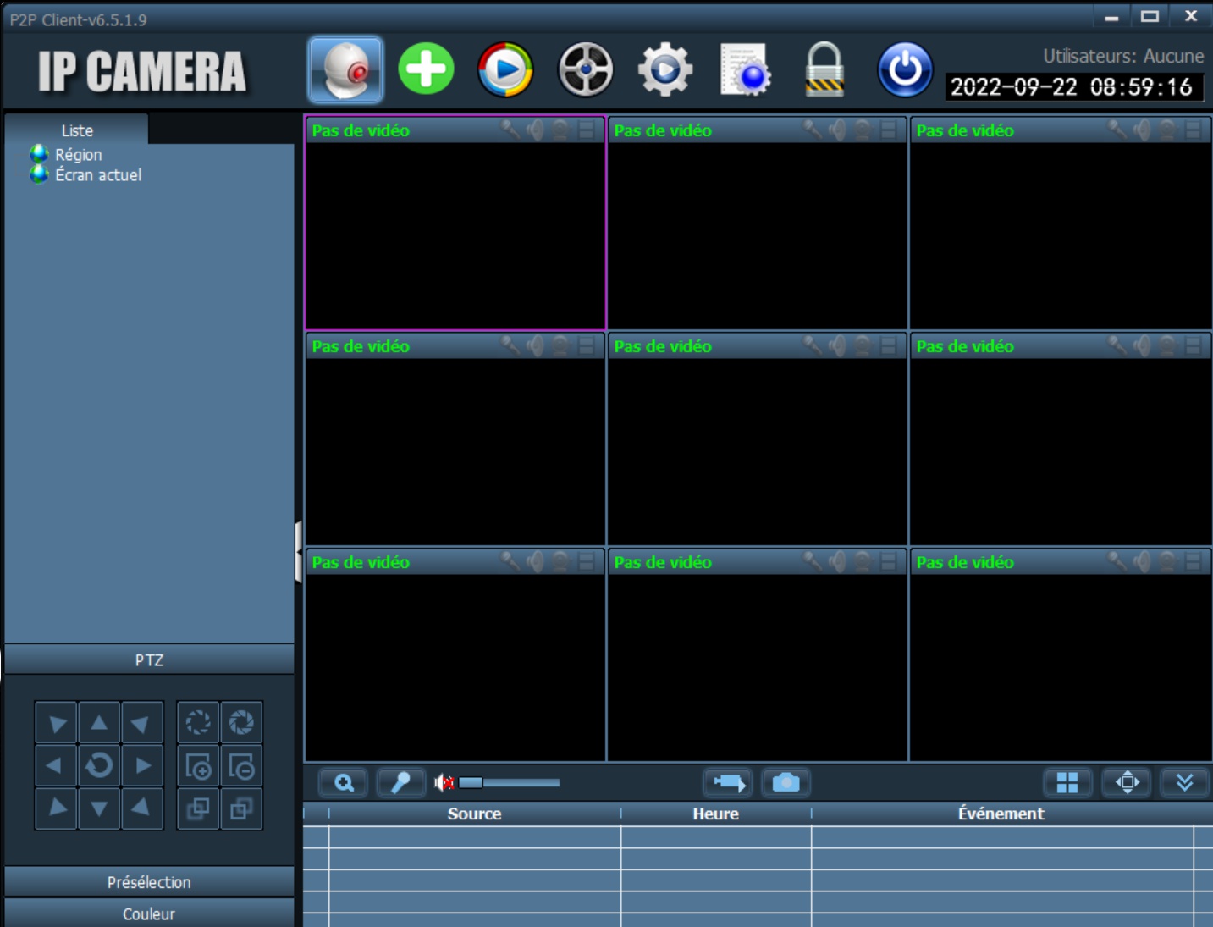This screenshot has width=1213, height=927.
Task: PTZ: move camera right arrow
Action: point(142,766)
